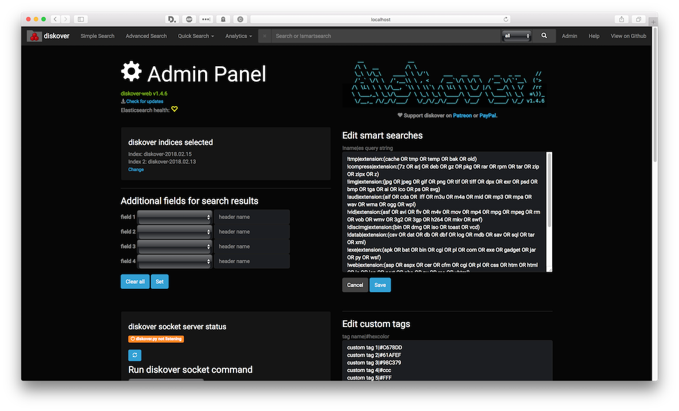Viewport: 679px width, 411px height.
Task: Click the diskover logo icon in navbar
Action: (34, 37)
